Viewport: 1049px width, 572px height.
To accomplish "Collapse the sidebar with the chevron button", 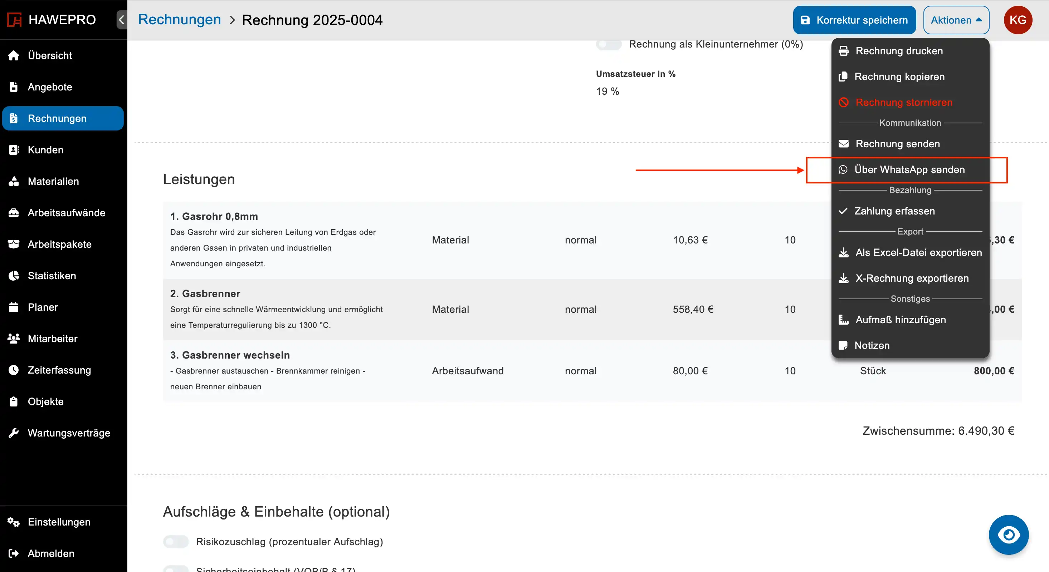I will click(121, 20).
